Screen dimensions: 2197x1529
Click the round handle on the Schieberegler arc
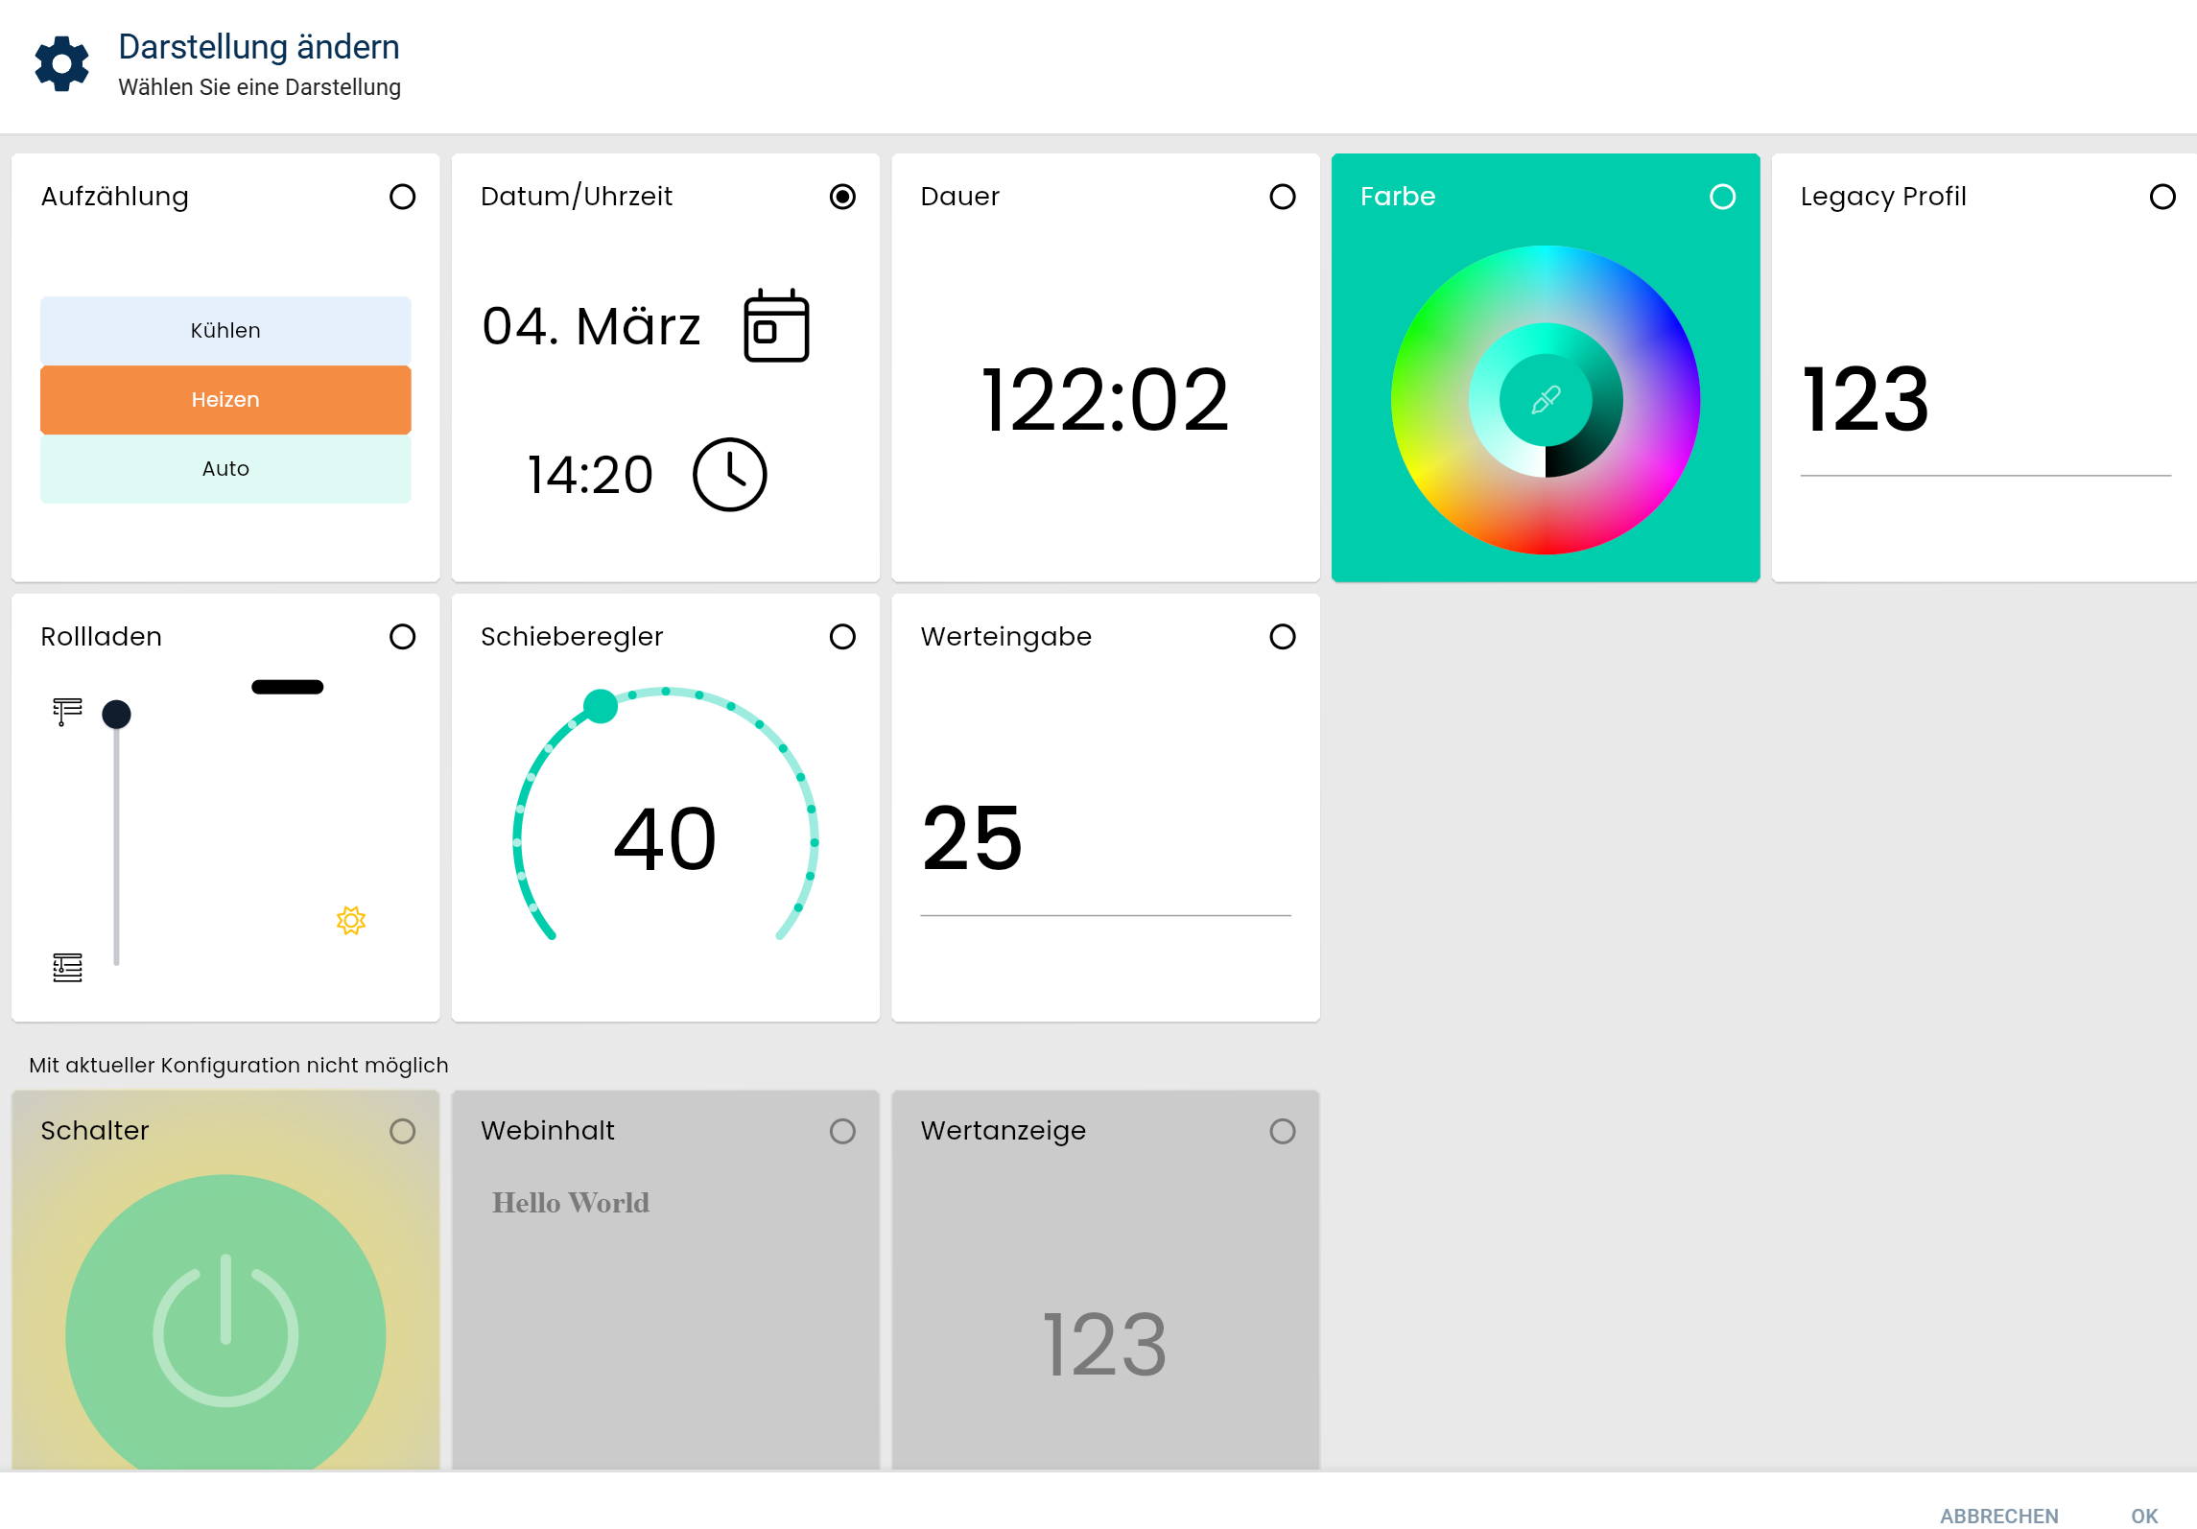601,706
